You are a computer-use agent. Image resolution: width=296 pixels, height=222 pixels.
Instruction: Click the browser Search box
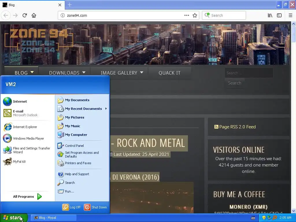[224, 16]
